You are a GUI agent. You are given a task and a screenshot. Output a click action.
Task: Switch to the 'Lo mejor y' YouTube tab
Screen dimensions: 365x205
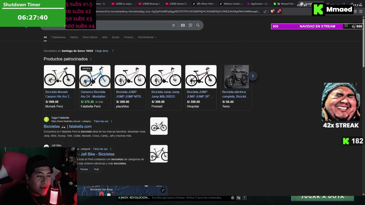(122, 4)
